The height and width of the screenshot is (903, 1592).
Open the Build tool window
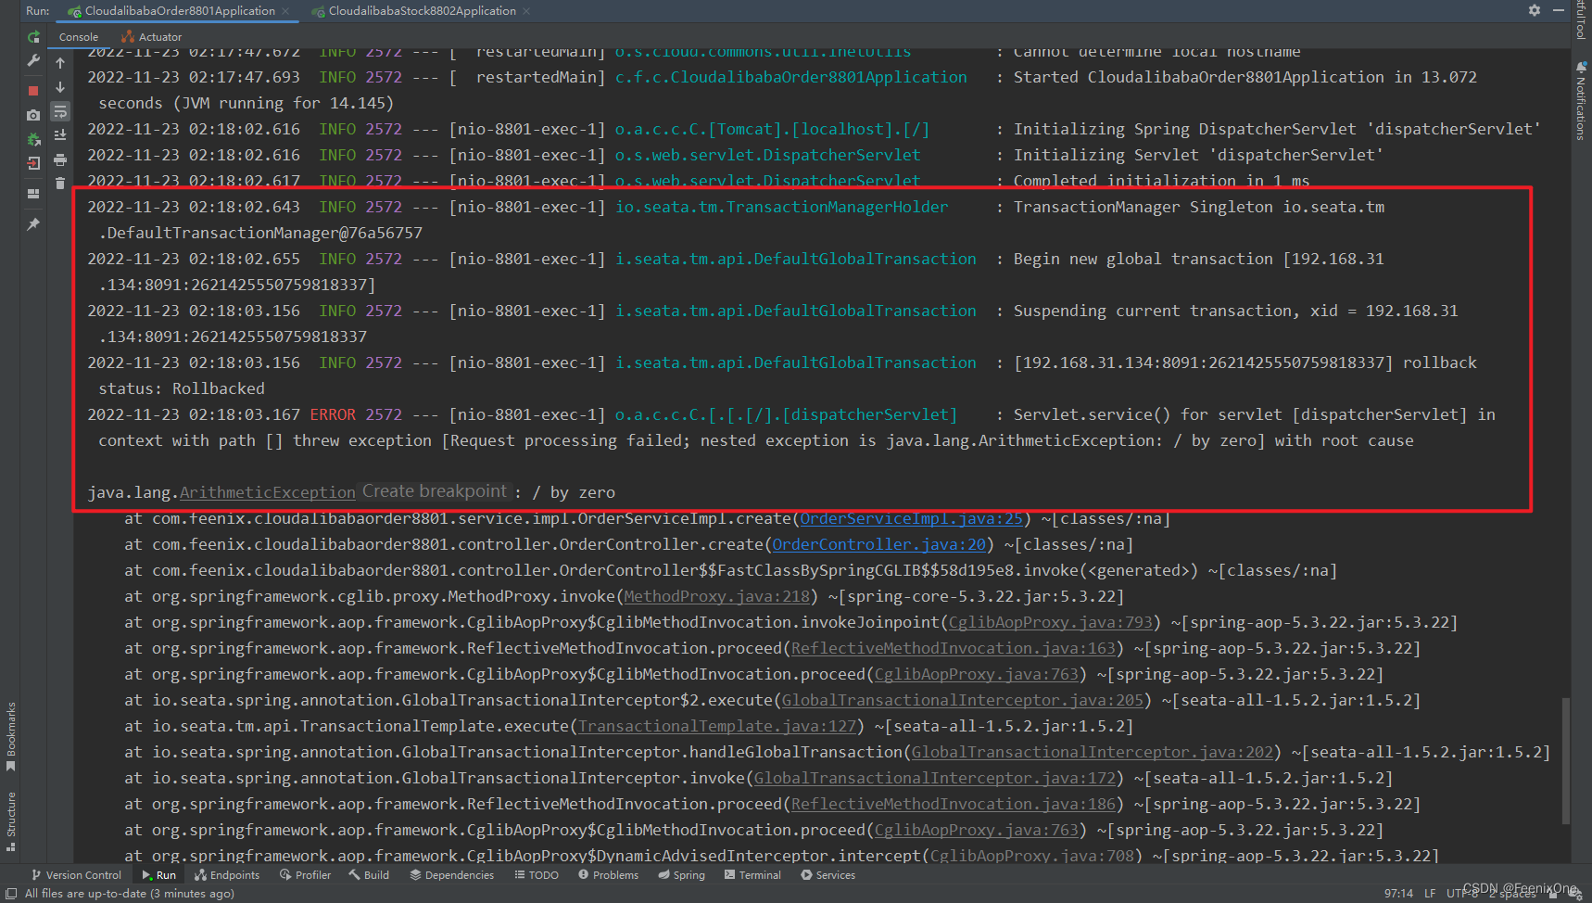(x=369, y=875)
